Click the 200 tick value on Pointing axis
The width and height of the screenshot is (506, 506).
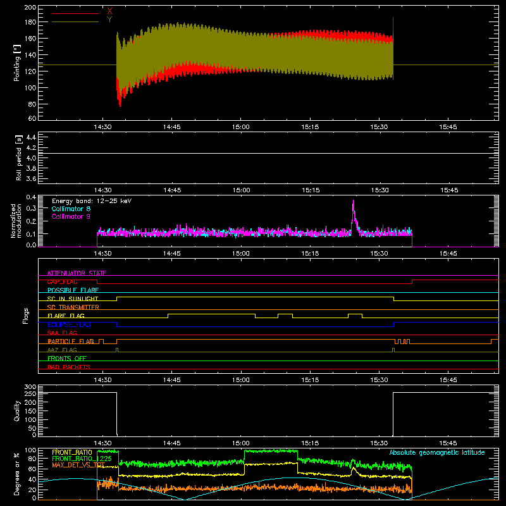[x=30, y=7]
